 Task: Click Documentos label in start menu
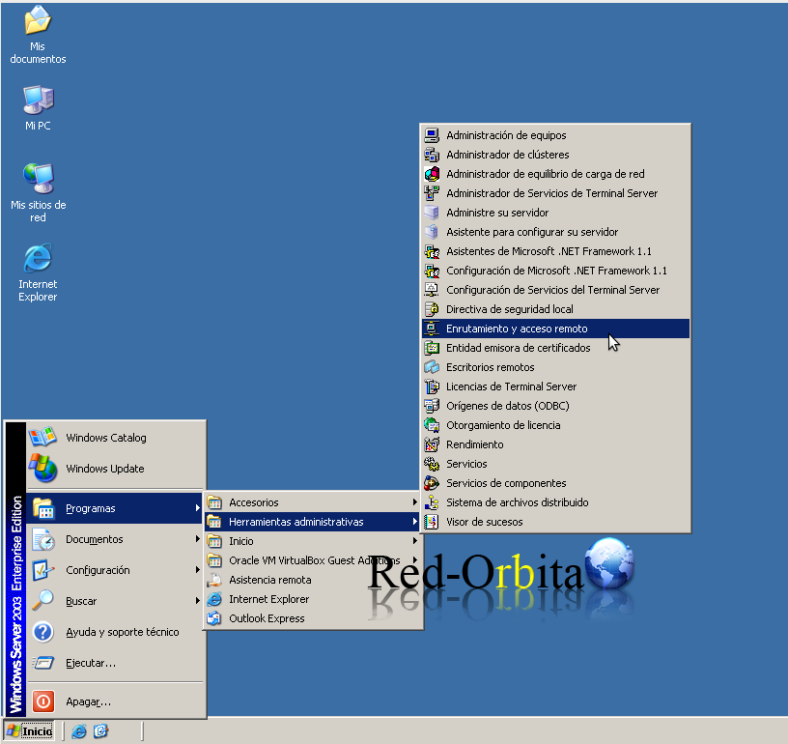pos(95,539)
